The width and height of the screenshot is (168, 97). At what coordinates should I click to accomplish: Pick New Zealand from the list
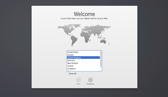83,63
